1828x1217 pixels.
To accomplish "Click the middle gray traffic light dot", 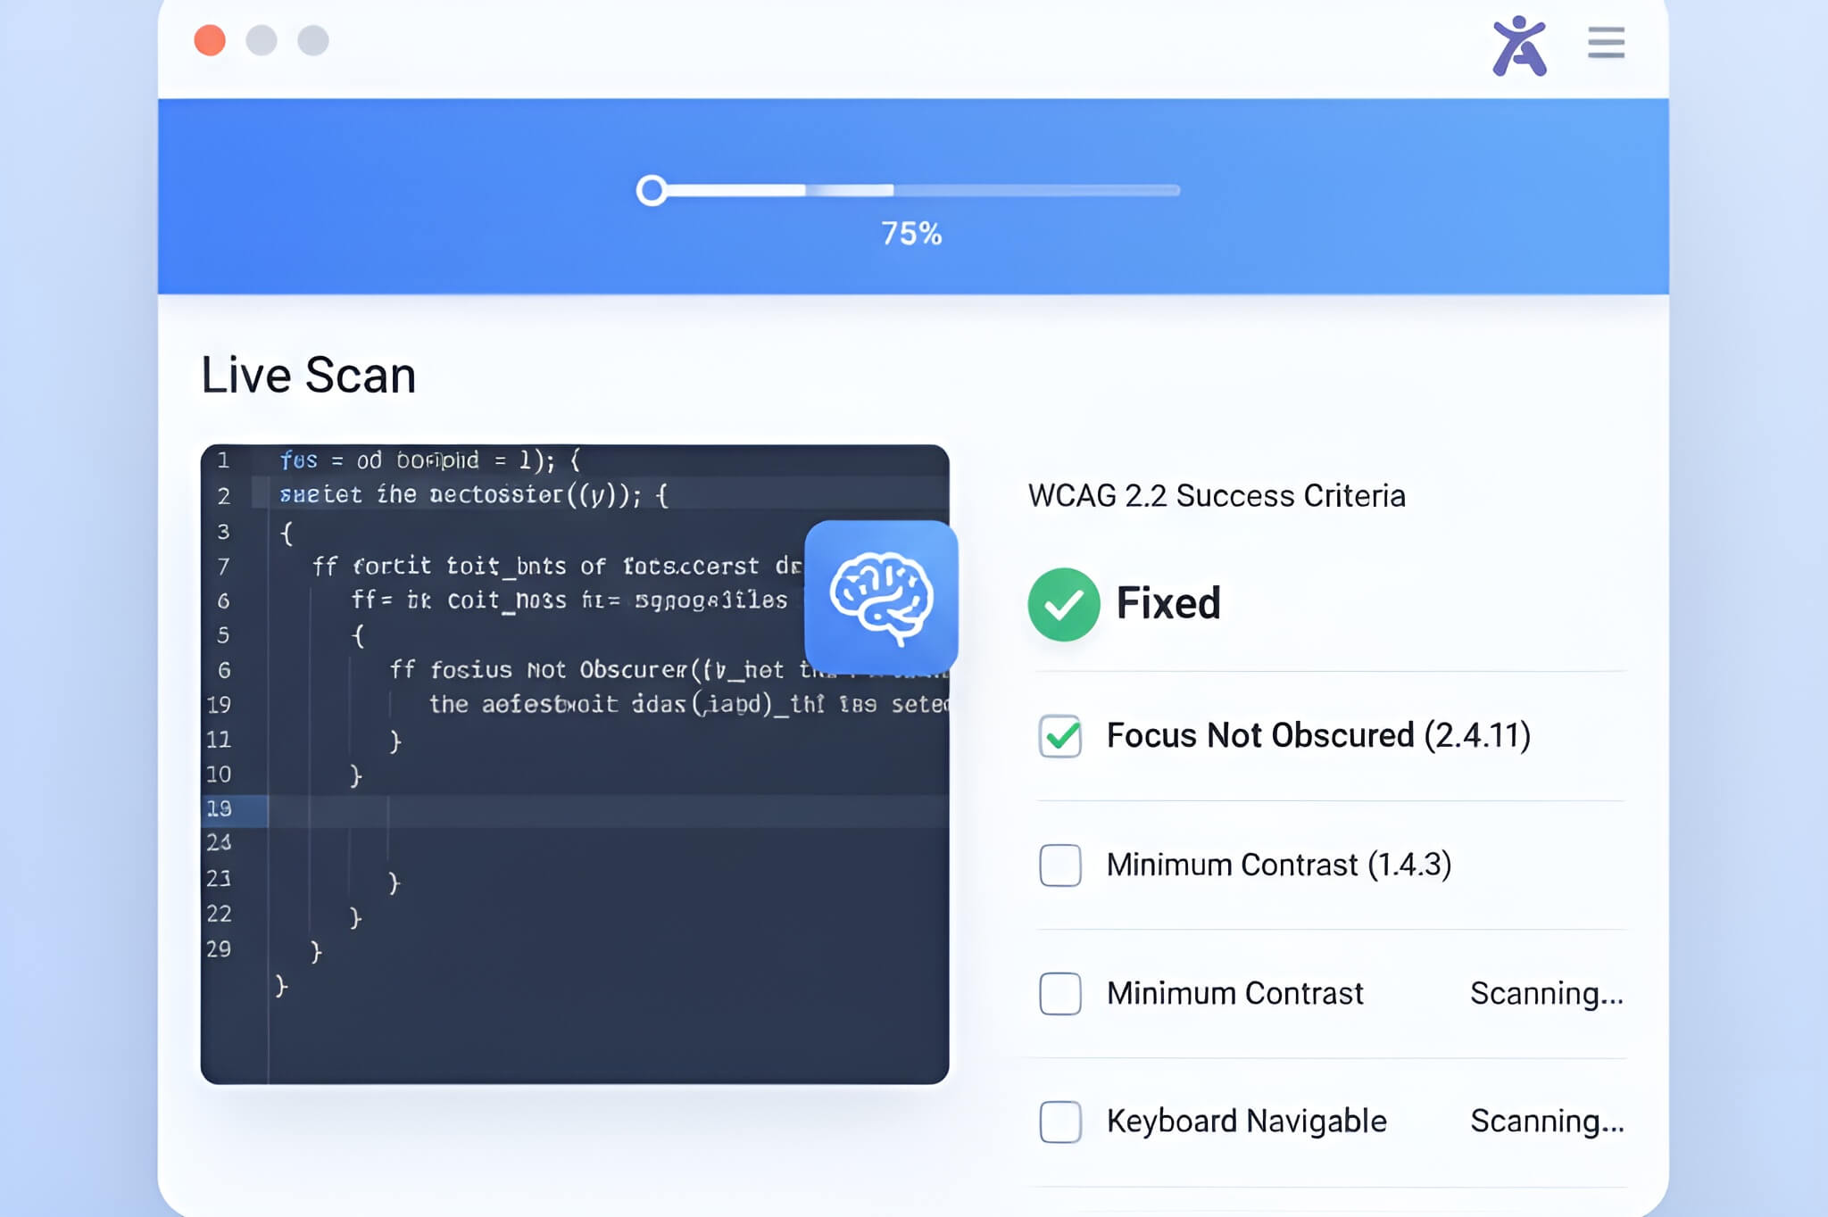I will [x=260, y=41].
